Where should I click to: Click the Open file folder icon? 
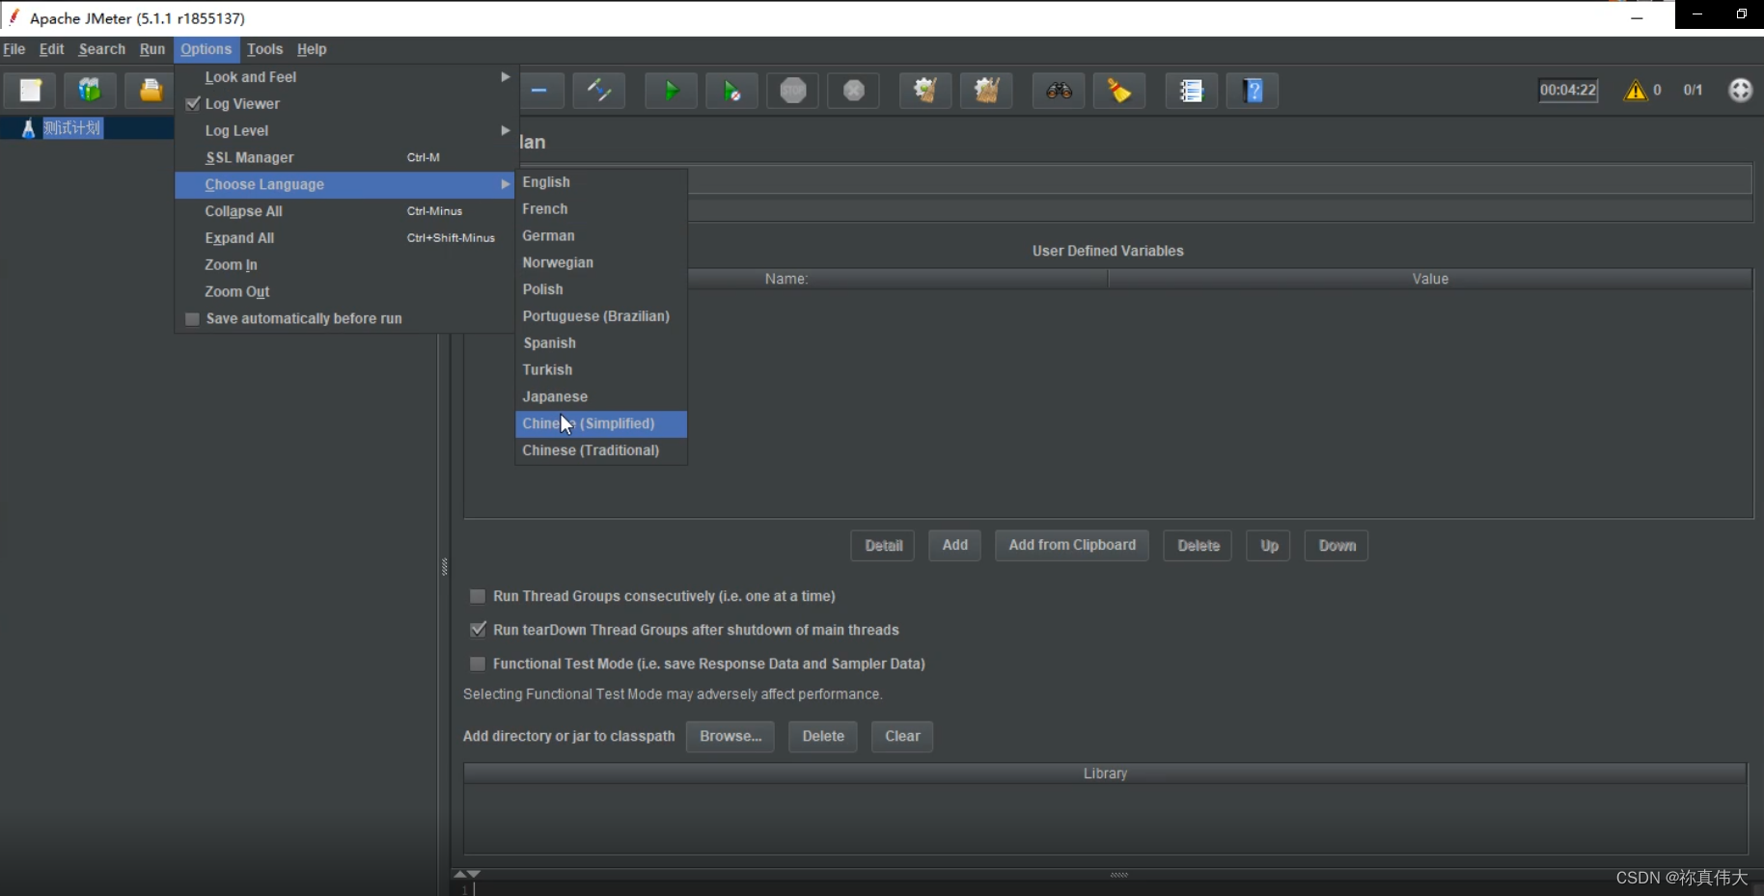coord(151,91)
